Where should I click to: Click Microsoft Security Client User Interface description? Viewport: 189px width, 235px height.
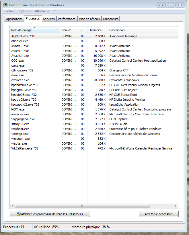coord(137,114)
